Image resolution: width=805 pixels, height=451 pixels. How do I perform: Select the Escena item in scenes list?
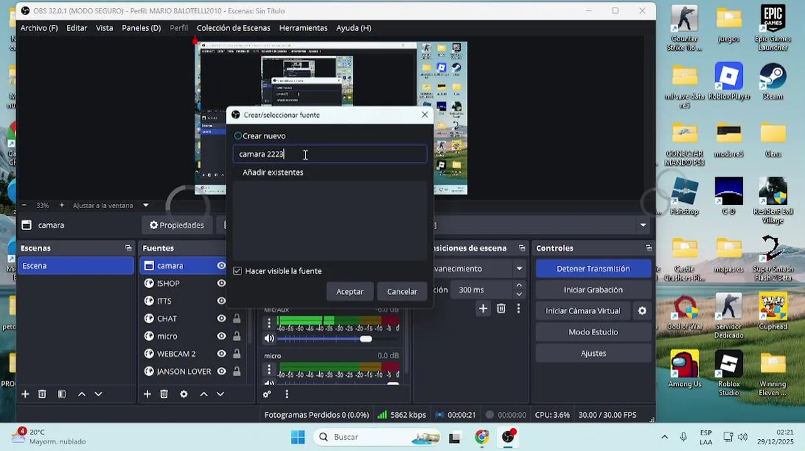(76, 266)
